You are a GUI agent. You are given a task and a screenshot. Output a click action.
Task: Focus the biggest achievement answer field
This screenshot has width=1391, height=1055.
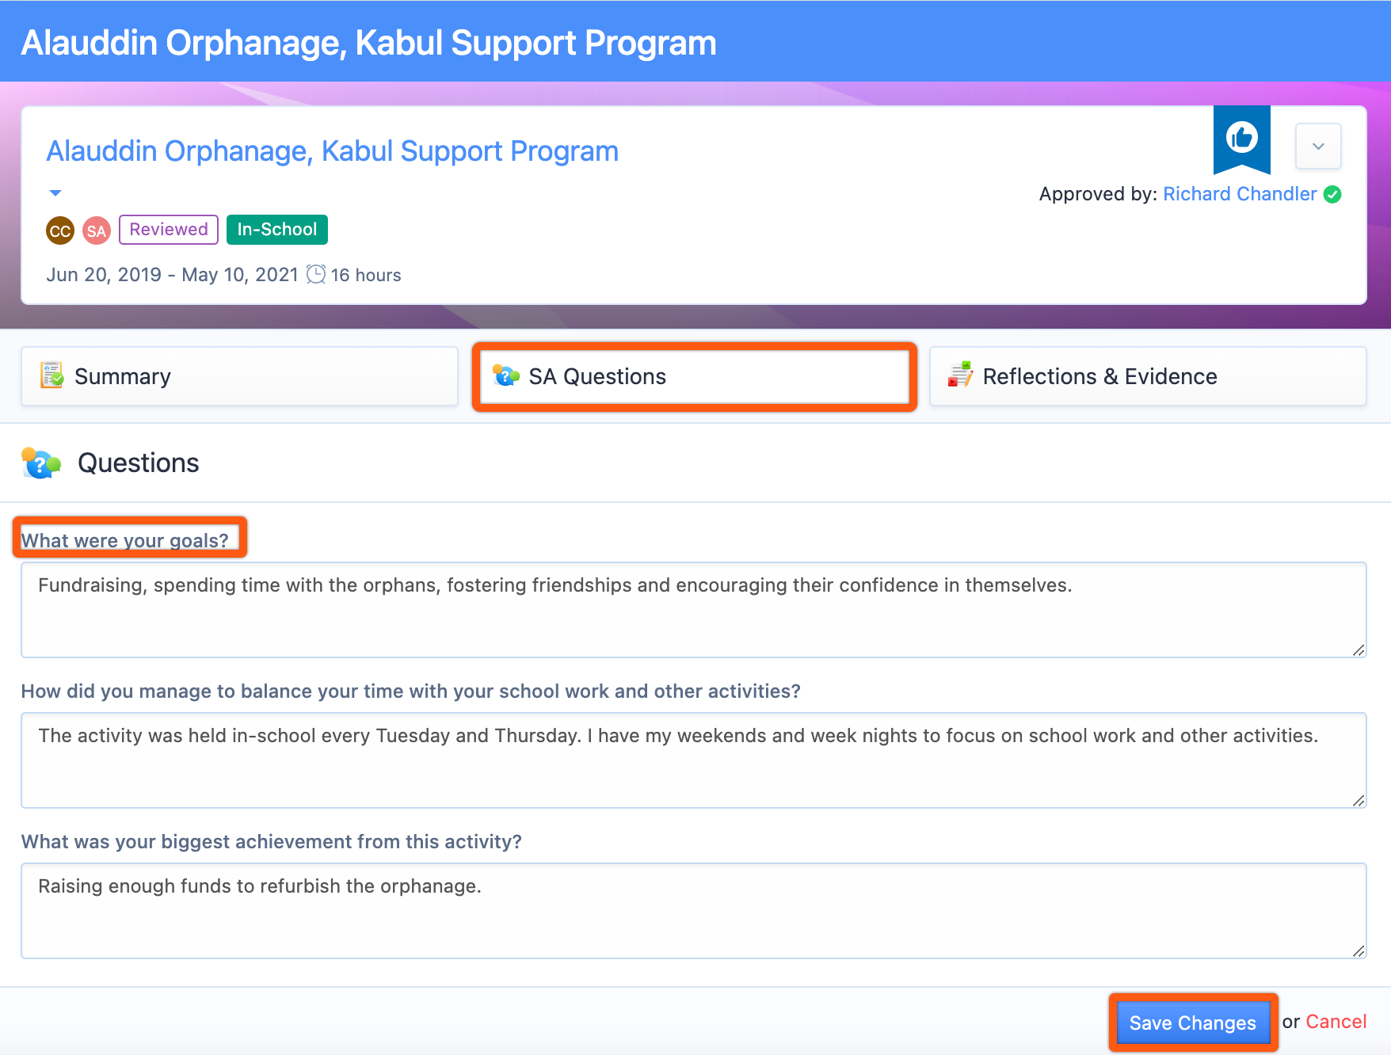[x=694, y=911]
